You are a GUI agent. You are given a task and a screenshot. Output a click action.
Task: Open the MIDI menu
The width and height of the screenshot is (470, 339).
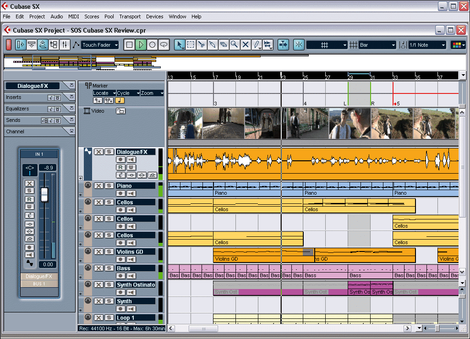(73, 16)
